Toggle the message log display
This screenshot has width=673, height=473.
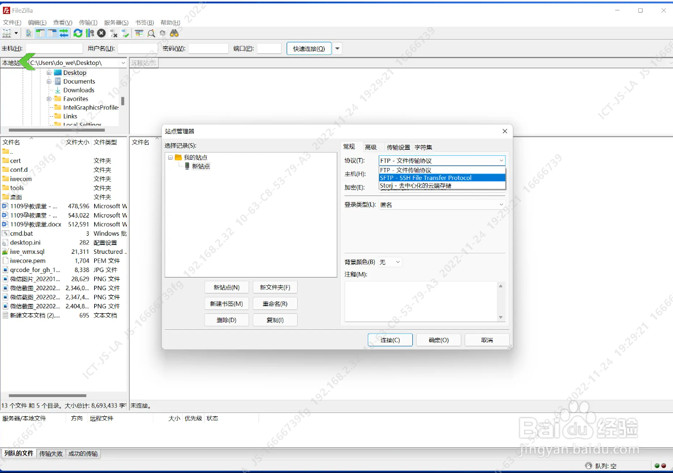29,34
